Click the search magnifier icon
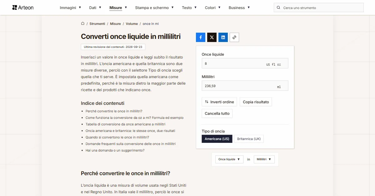Screen dimensions: 375x196 coord(278,8)
